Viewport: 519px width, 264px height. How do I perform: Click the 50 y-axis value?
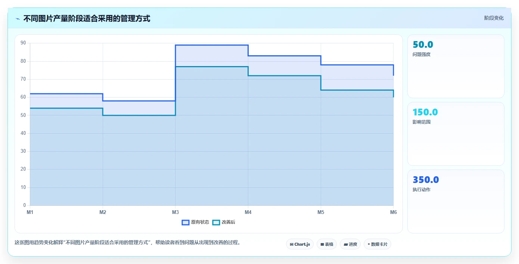click(23, 115)
